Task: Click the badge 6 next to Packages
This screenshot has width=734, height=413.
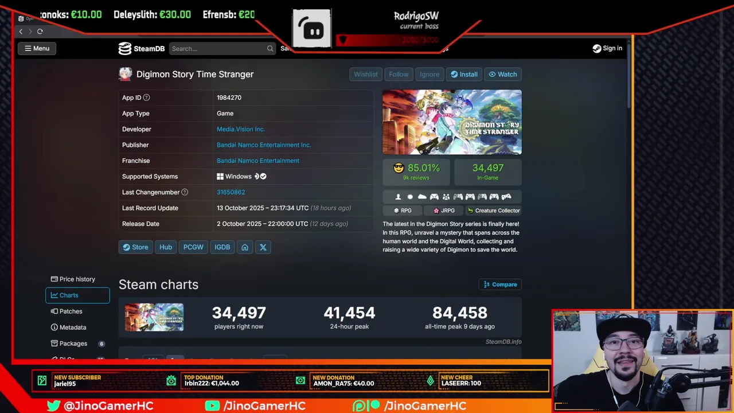Action: (x=101, y=344)
